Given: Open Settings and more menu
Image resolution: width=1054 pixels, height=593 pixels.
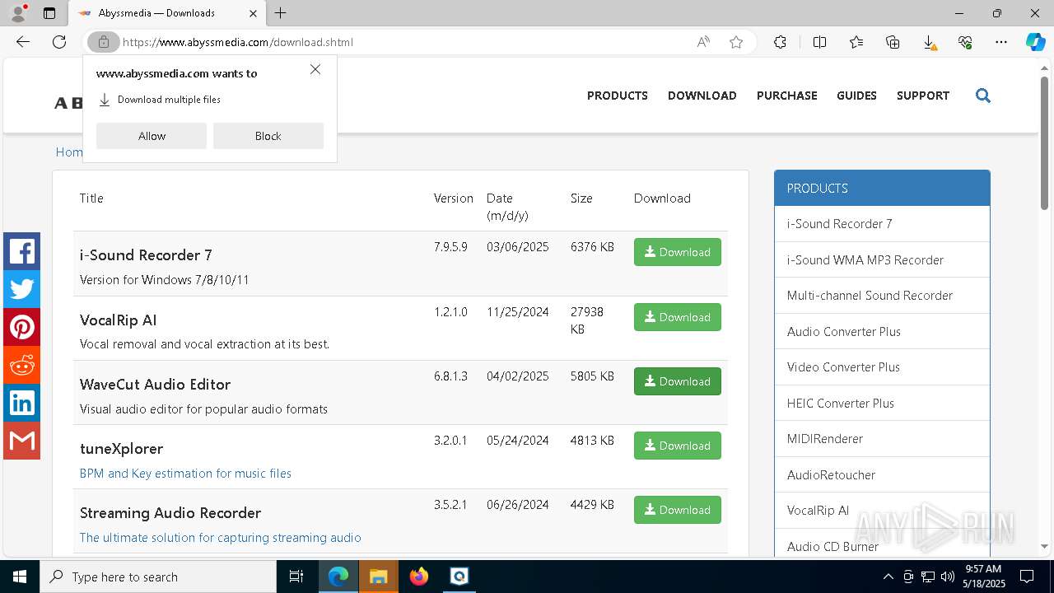Looking at the screenshot, I should (1001, 42).
